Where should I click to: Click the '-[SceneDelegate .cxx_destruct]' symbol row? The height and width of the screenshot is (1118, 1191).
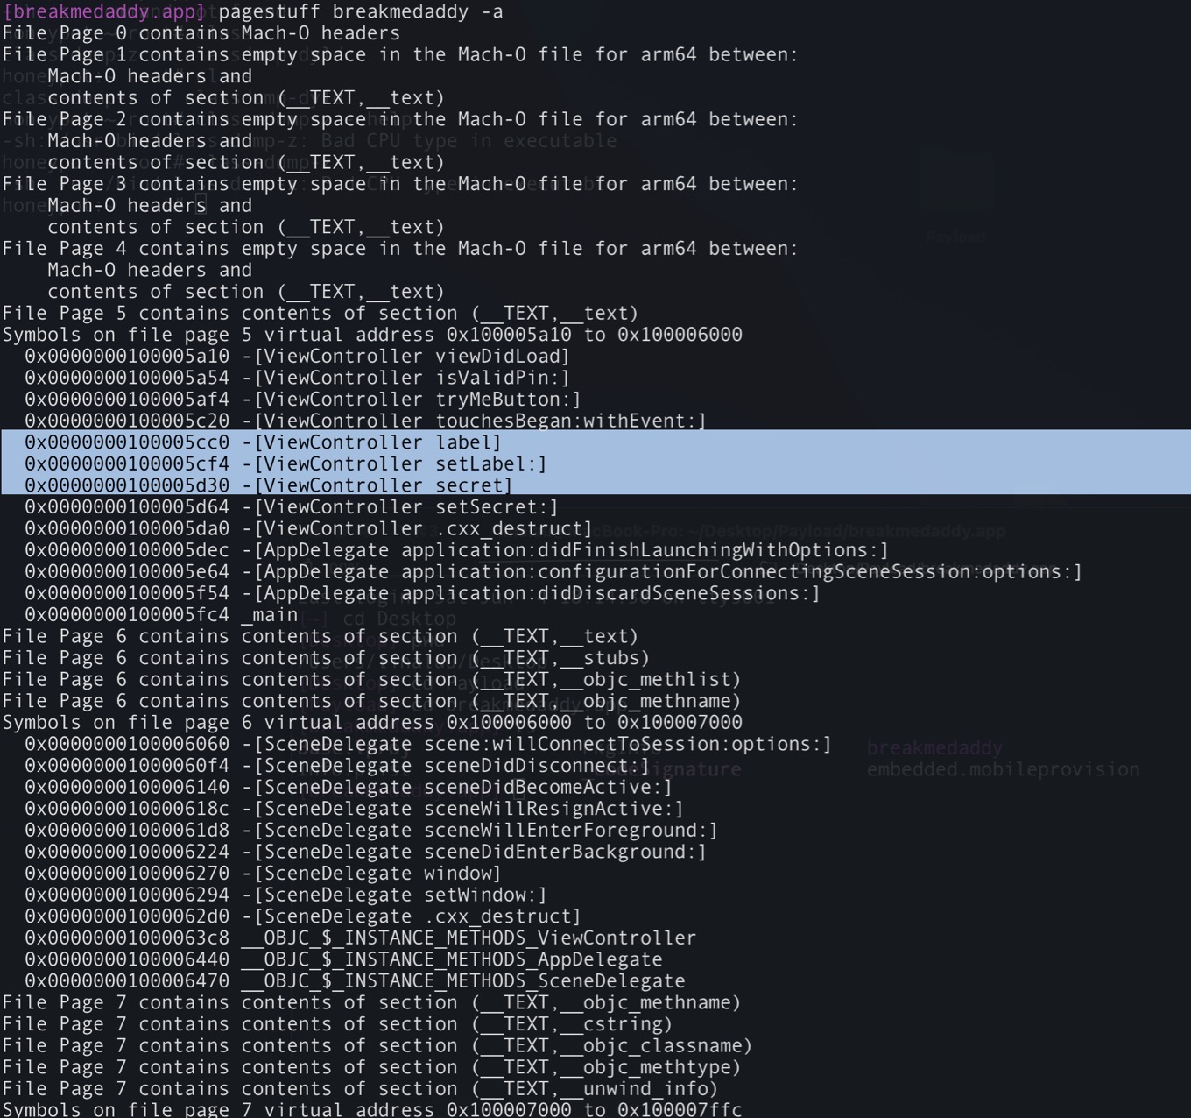coord(303,916)
